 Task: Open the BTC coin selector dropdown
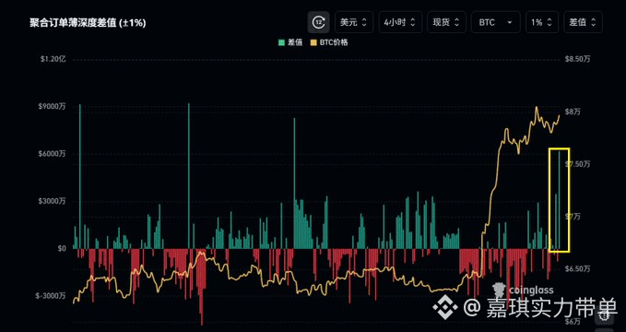click(x=495, y=22)
